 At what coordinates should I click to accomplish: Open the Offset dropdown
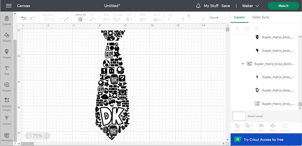143,19
